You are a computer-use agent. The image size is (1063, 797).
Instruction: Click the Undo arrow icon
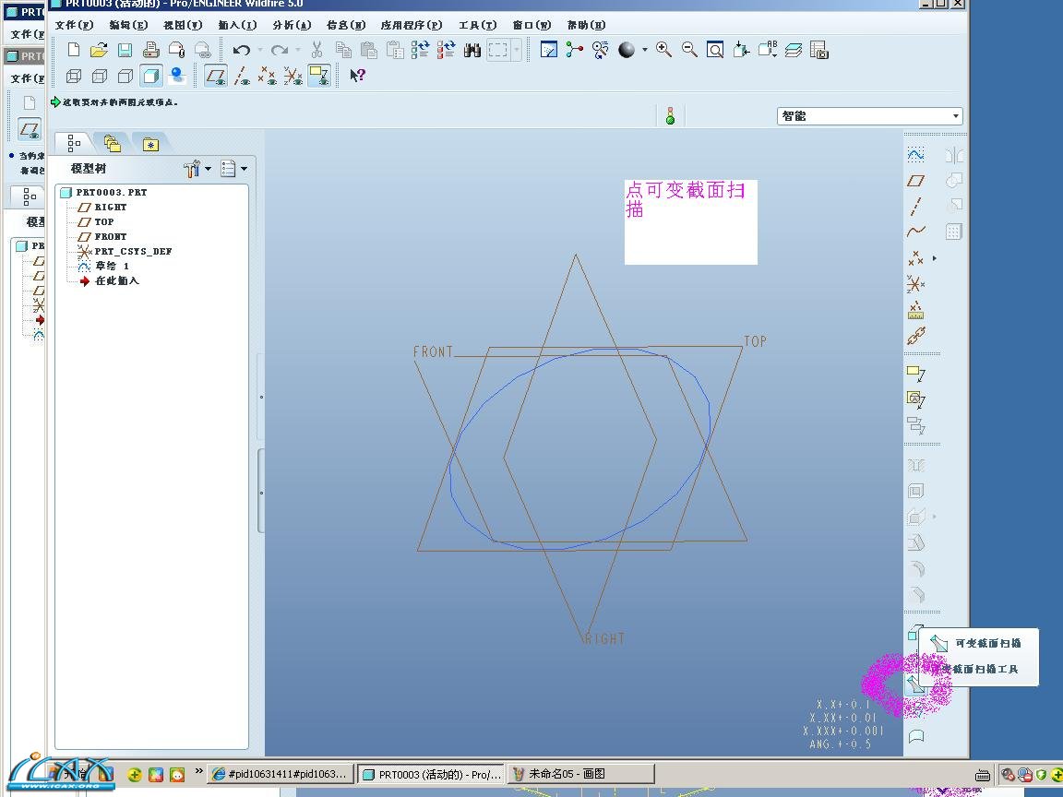tap(242, 50)
